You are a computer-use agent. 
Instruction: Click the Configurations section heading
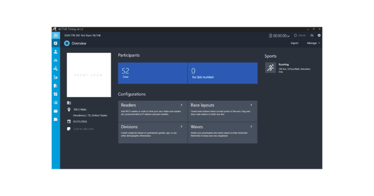click(131, 94)
